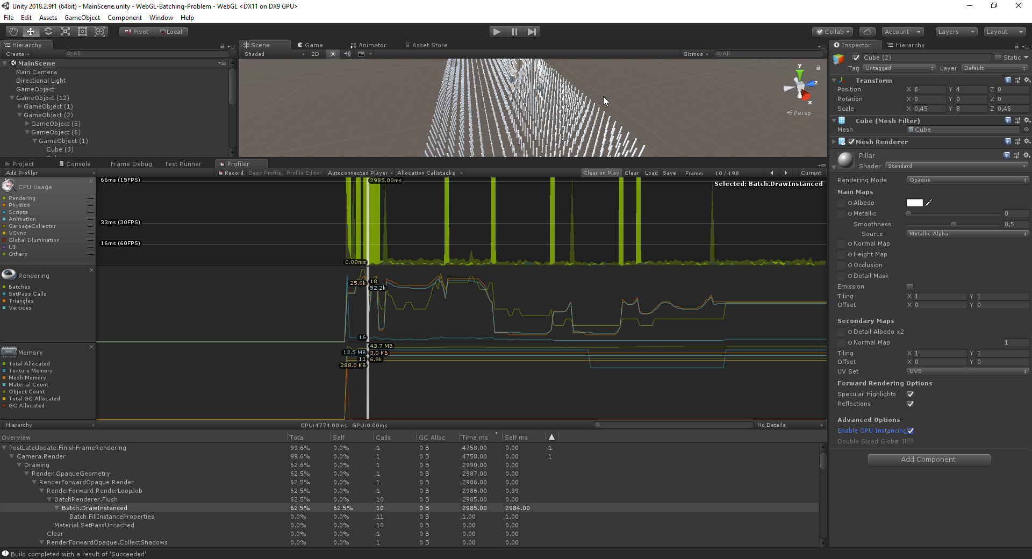Enable GPU Instancing on the Pillar material
The height and width of the screenshot is (559, 1032).
tap(909, 431)
